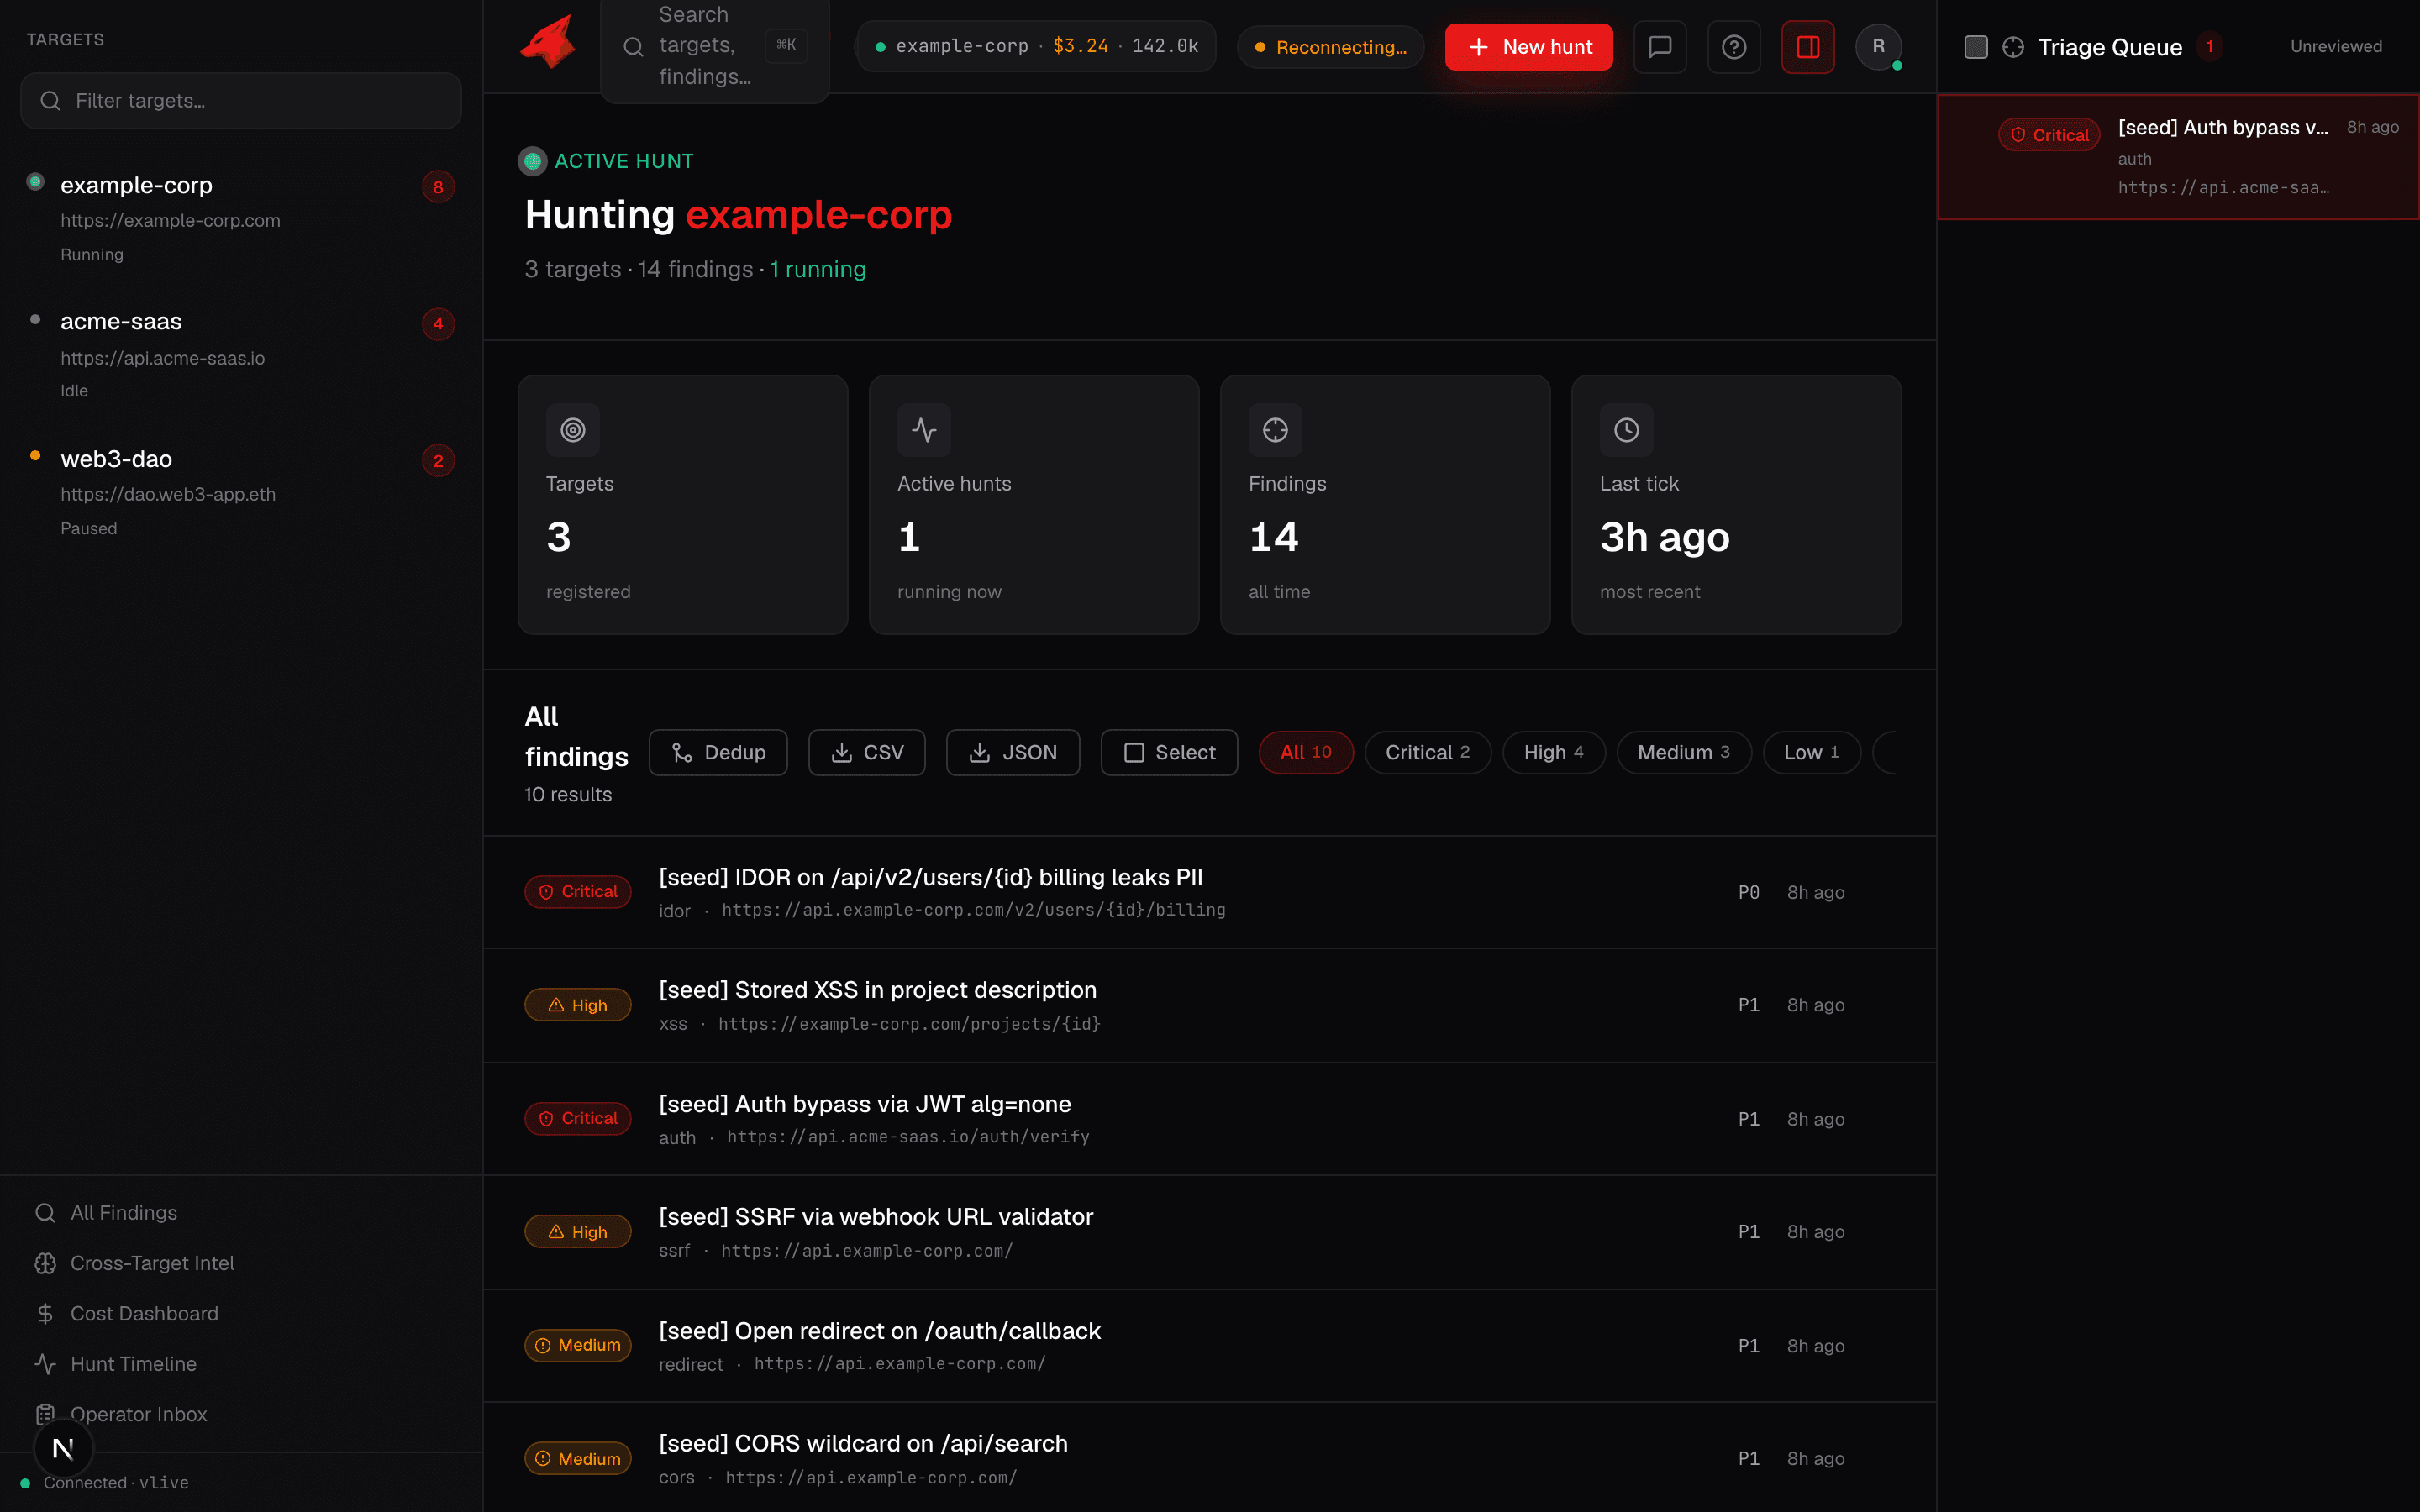Click Connected · vlive status text
The height and width of the screenshot is (1512, 2420).
pyautogui.click(x=116, y=1483)
